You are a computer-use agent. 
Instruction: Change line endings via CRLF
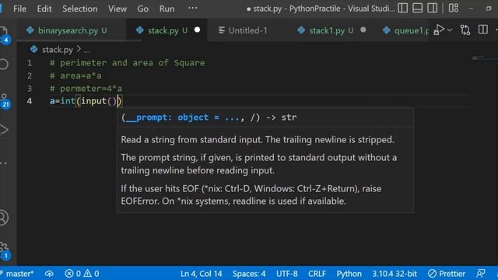[317, 274]
